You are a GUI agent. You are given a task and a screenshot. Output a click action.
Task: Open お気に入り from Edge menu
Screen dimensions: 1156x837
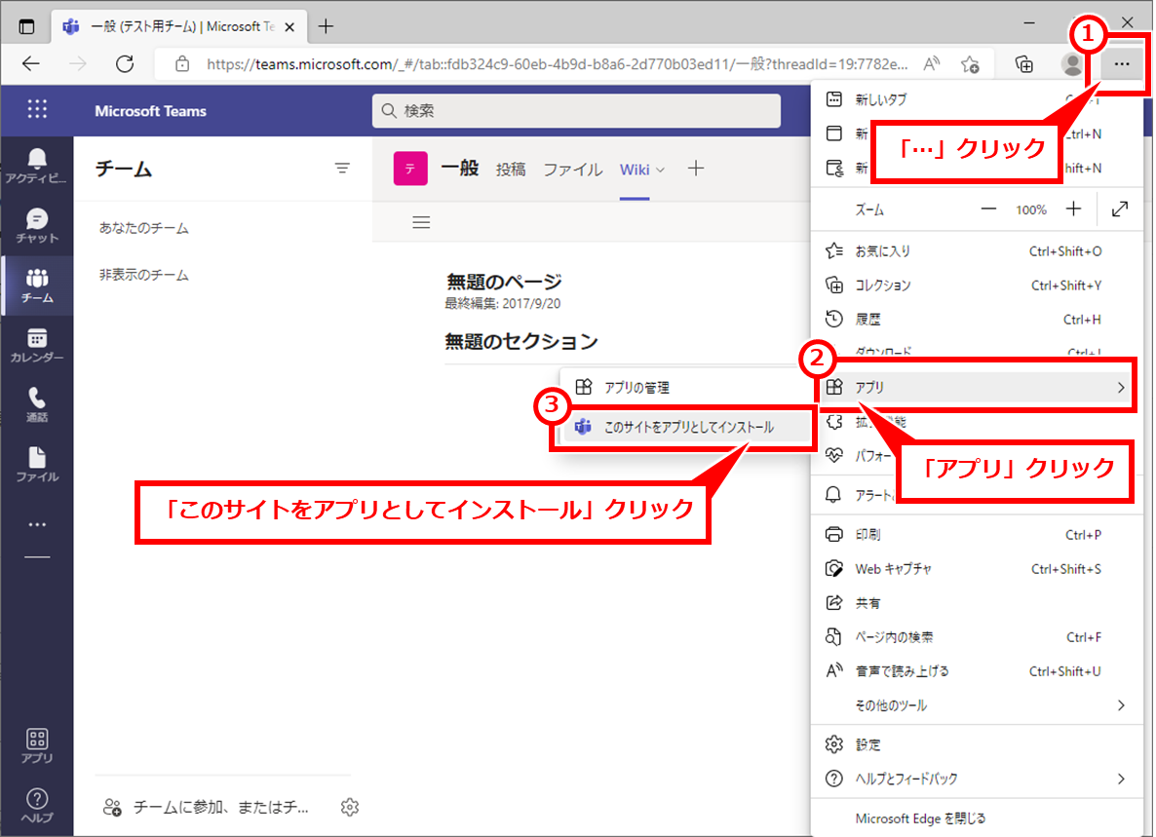(976, 250)
